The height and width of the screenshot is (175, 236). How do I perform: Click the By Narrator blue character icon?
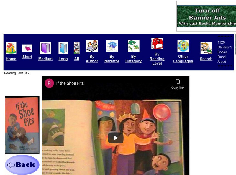112,46
